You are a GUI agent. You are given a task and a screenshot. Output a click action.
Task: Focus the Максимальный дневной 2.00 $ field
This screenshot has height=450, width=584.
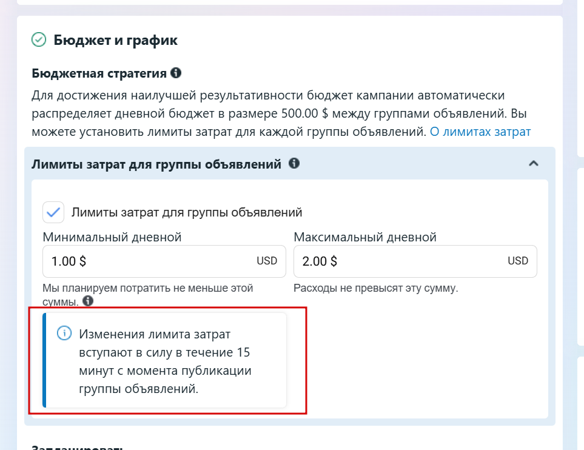tap(415, 261)
